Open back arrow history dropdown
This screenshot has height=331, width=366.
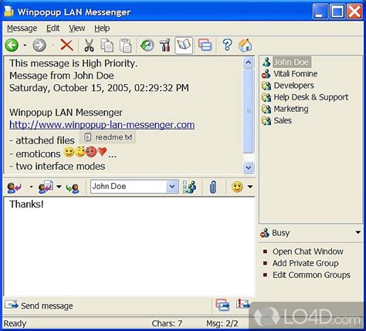(x=25, y=46)
